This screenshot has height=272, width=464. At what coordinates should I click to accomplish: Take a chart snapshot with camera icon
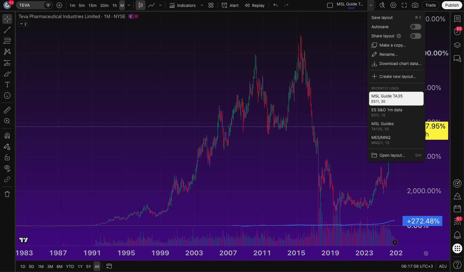[x=415, y=5]
